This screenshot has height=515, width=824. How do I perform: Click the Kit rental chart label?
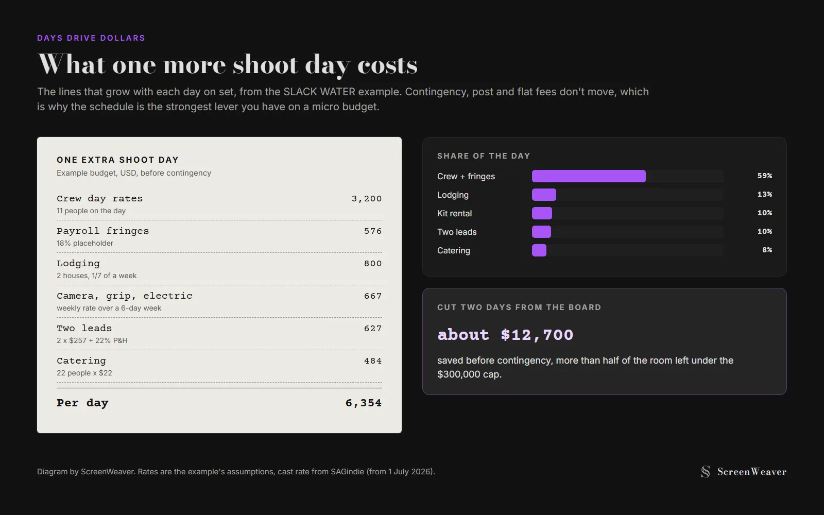pos(454,213)
